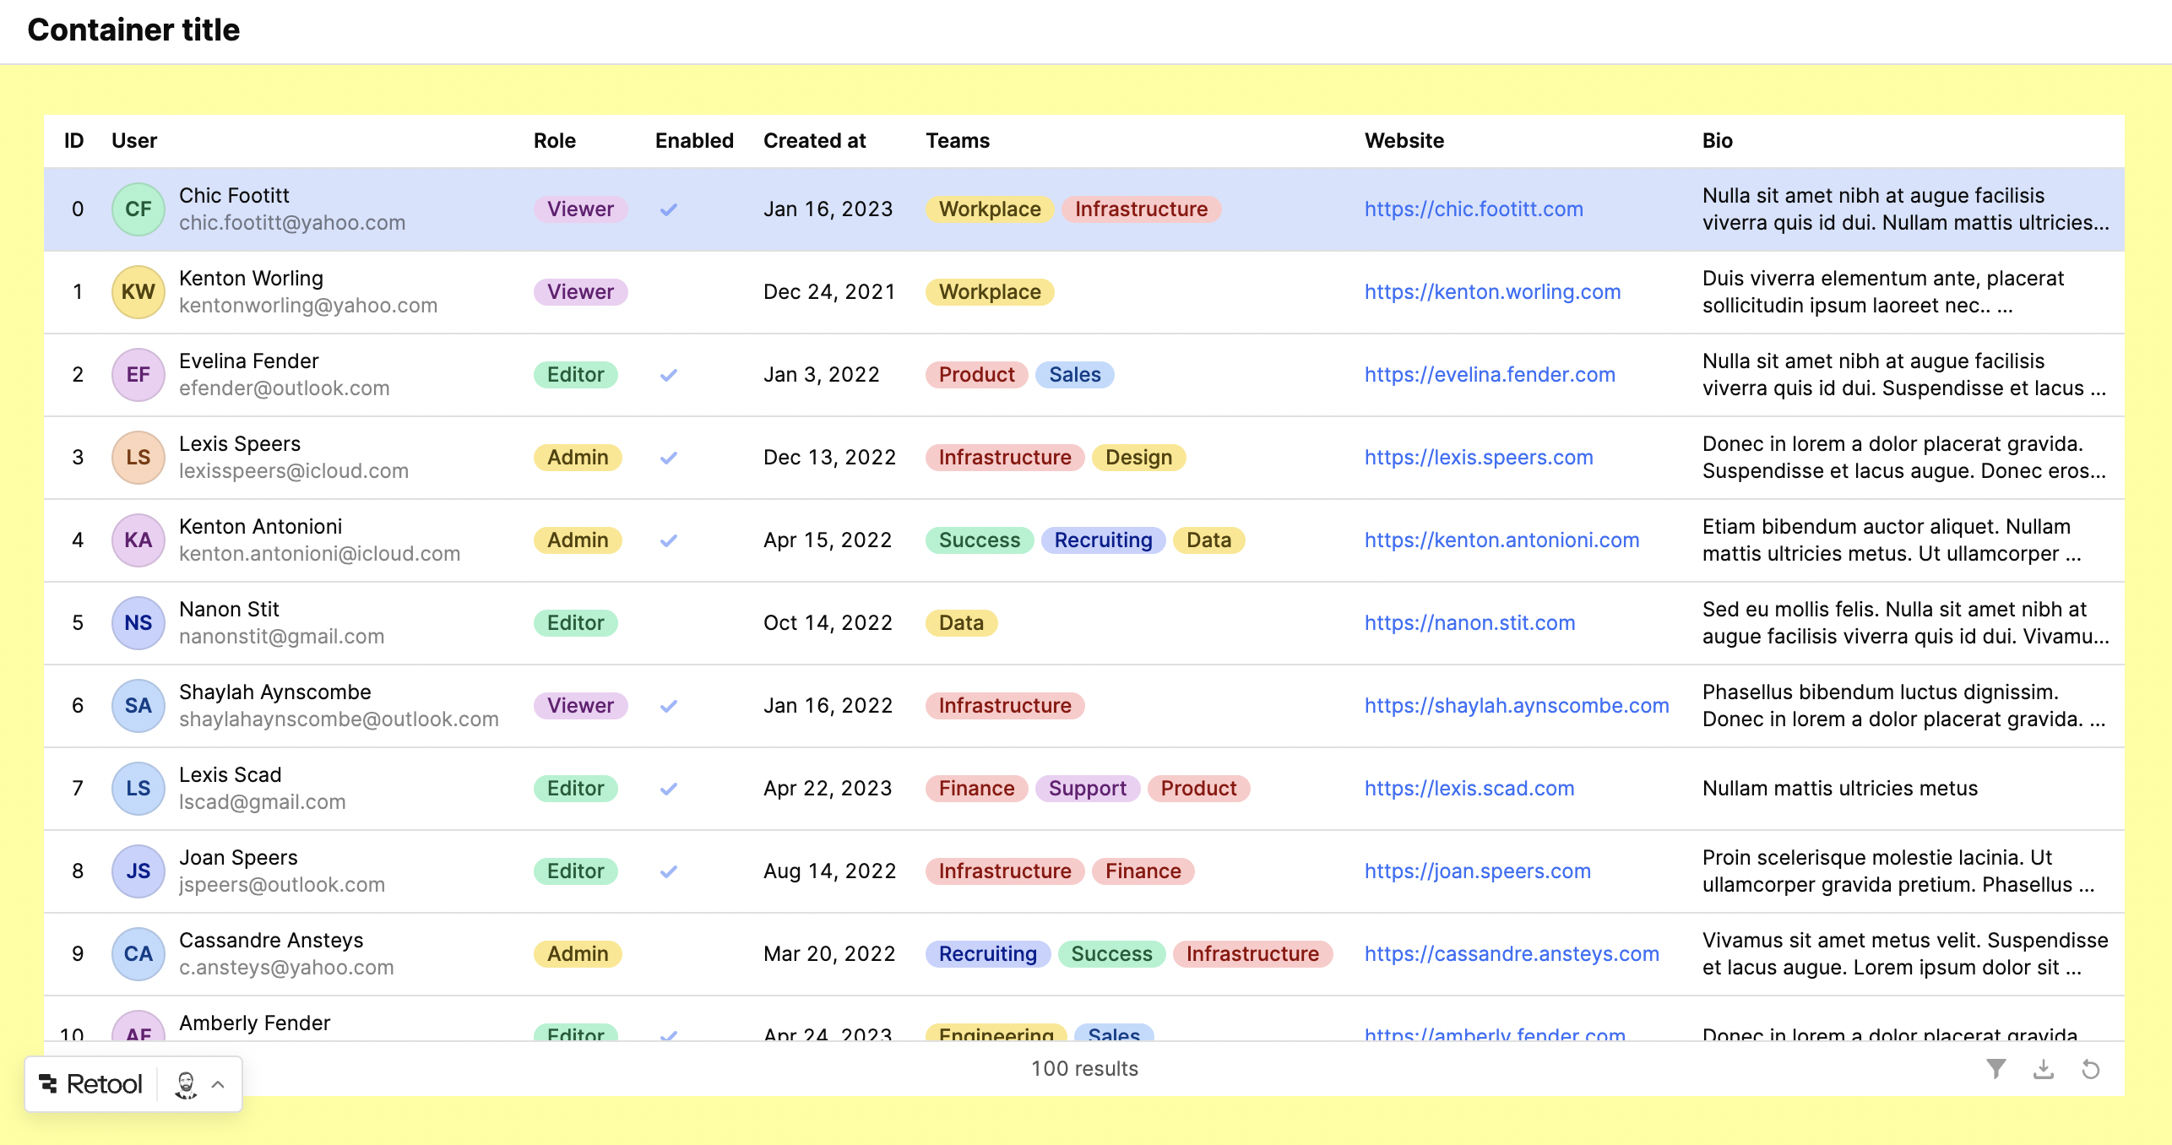Click the user avatar icon beside Retool
Screen dimensions: 2172x1145
point(186,1084)
